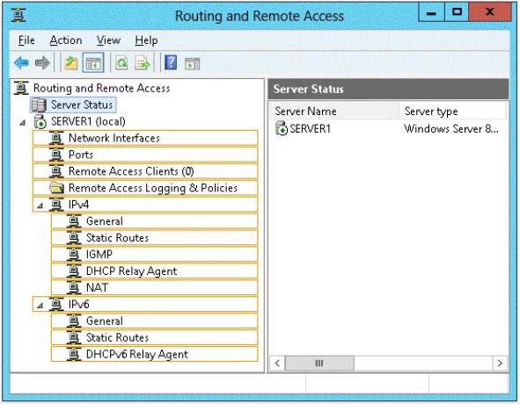520x404 pixels.
Task: Open the Action menu
Action: [x=66, y=40]
